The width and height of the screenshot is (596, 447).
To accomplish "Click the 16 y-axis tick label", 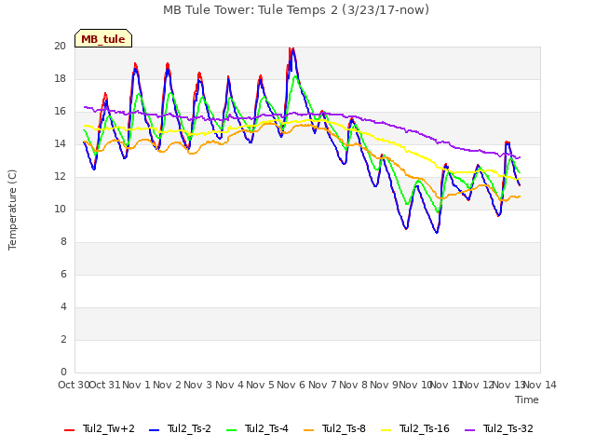I will click(x=60, y=112).
